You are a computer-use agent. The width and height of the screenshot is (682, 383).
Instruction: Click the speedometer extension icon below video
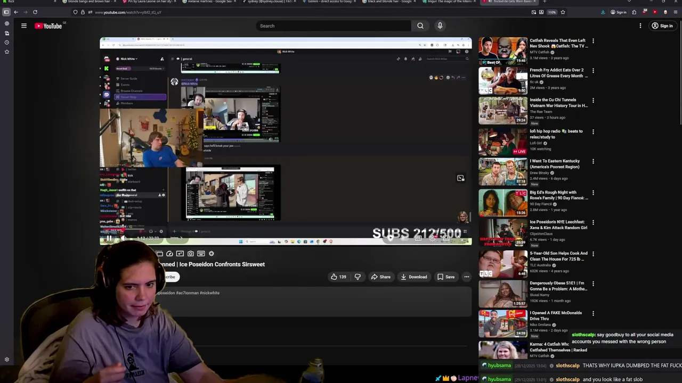(169, 254)
